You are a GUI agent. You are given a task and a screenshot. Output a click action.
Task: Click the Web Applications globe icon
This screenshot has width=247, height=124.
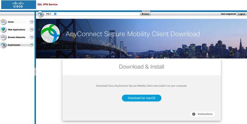pos(3,29)
